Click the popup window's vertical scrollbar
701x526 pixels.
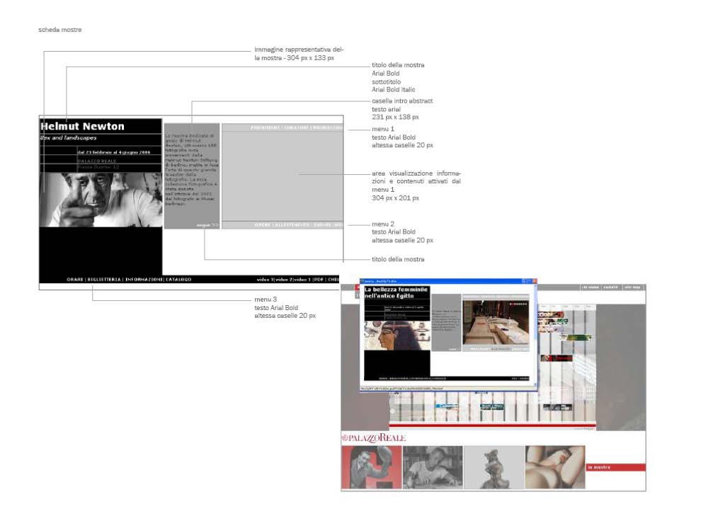coord(535,335)
